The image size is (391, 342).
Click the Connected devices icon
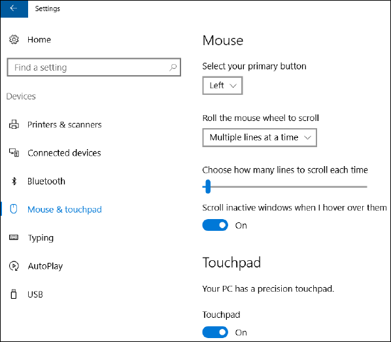coord(14,152)
